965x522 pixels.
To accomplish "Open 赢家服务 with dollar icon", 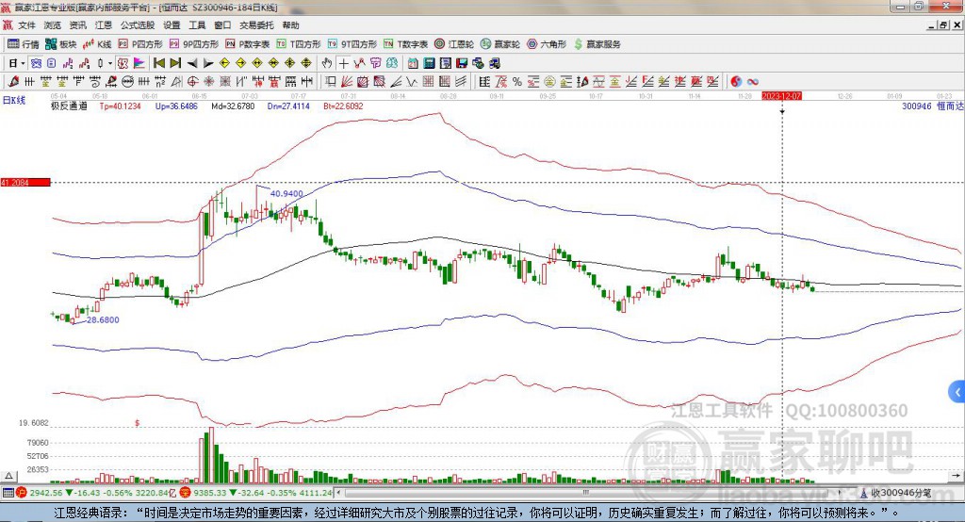I will pos(597,44).
